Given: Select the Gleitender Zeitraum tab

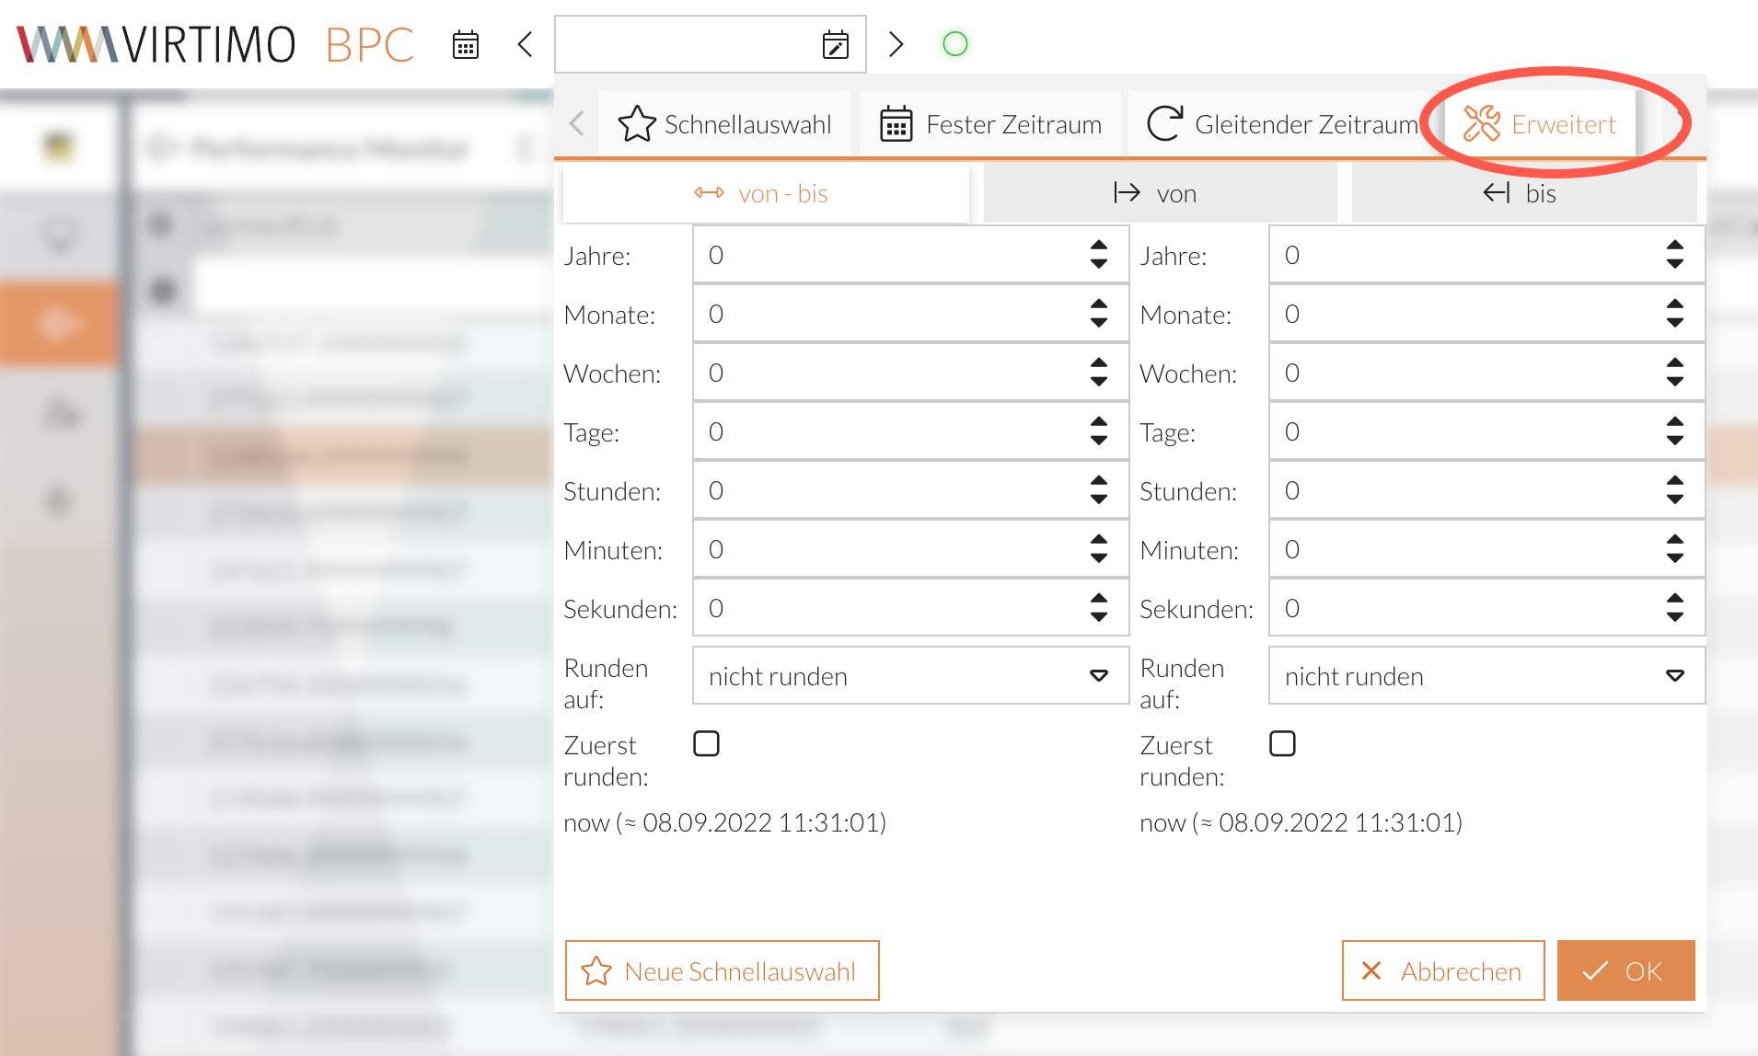Looking at the screenshot, I should coord(1282,124).
